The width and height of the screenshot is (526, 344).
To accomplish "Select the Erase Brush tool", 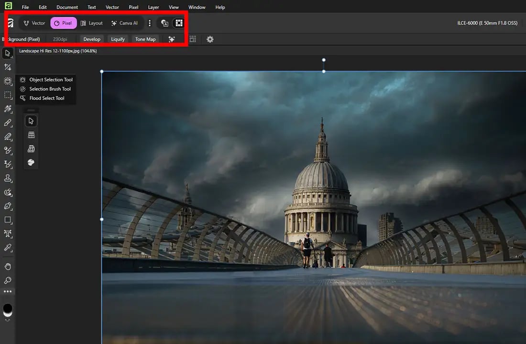I will (x=8, y=136).
